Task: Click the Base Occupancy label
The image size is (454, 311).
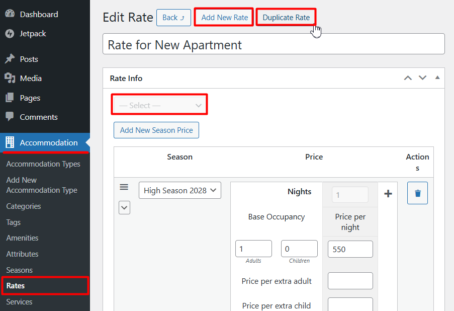Action: [x=276, y=217]
